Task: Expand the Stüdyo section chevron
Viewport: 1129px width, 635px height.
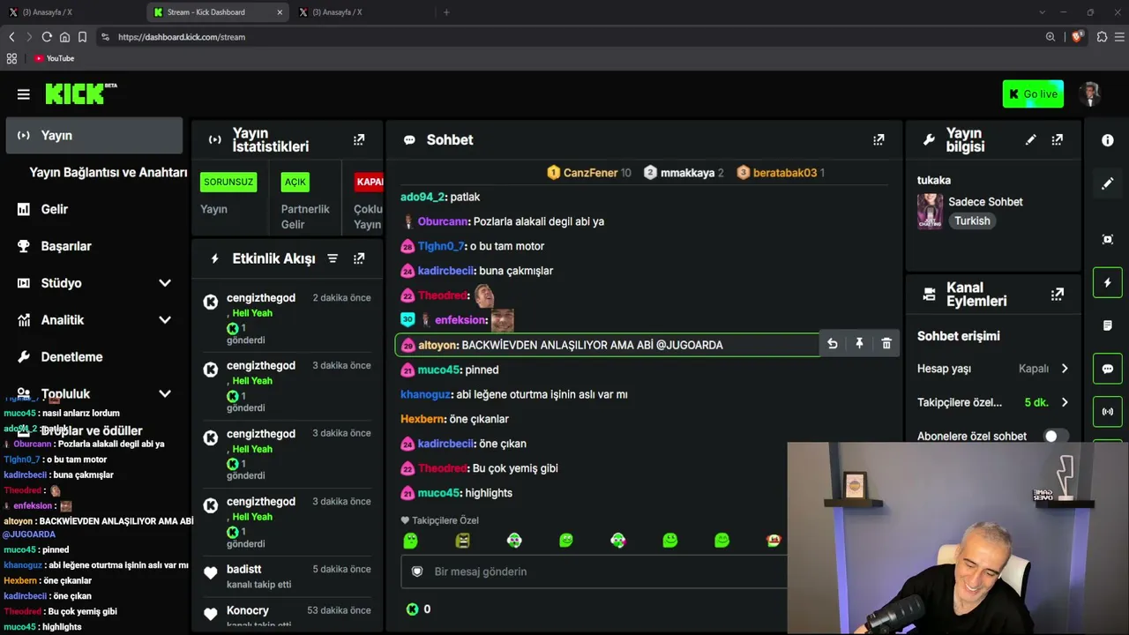Action: [x=165, y=283]
